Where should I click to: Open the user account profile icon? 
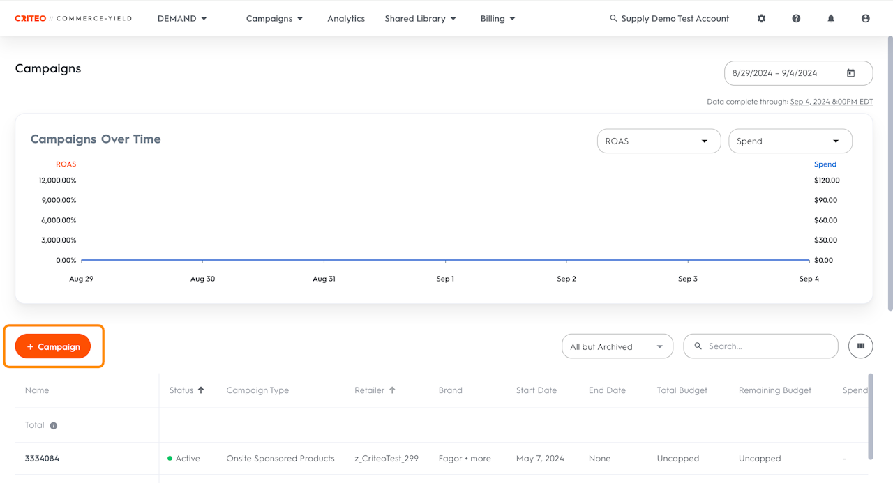coord(866,19)
